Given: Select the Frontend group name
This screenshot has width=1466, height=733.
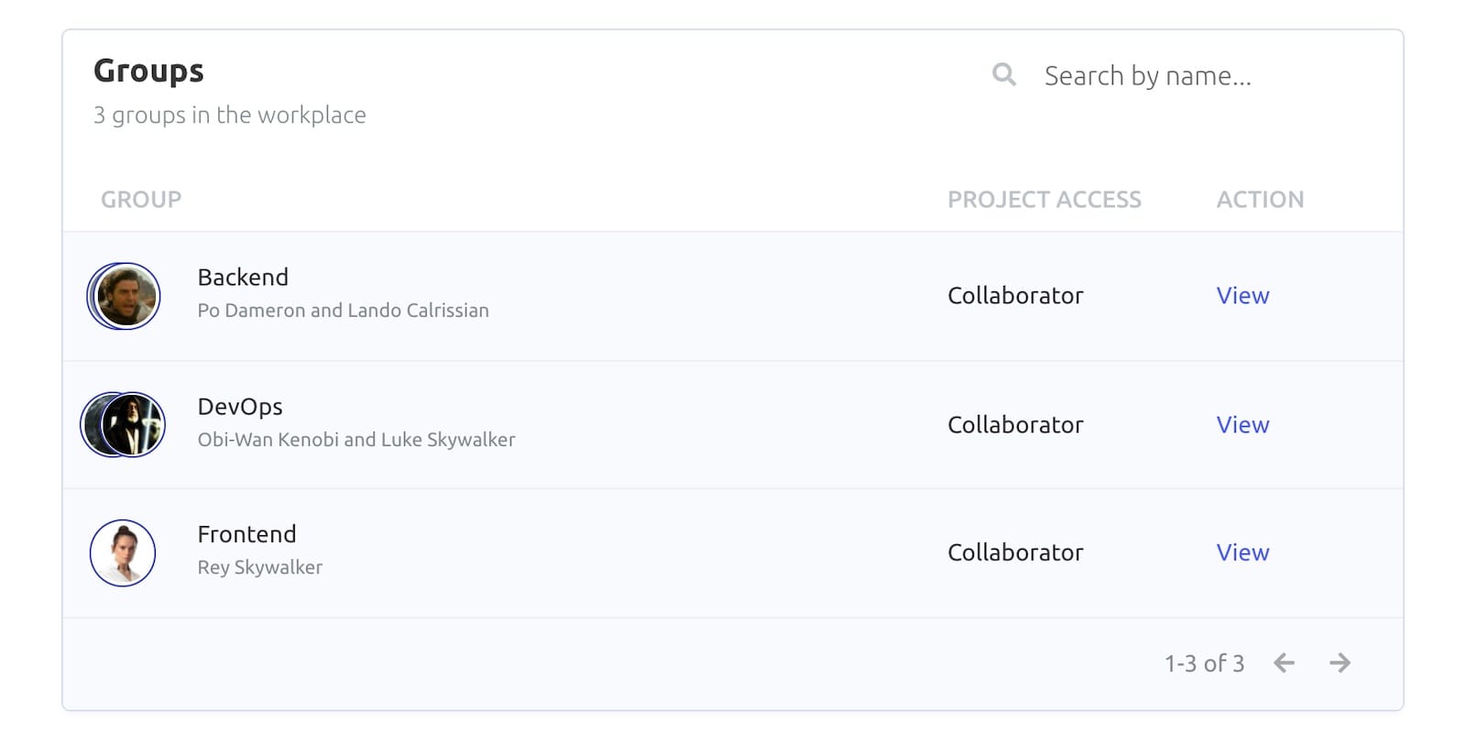Looking at the screenshot, I should [246, 534].
